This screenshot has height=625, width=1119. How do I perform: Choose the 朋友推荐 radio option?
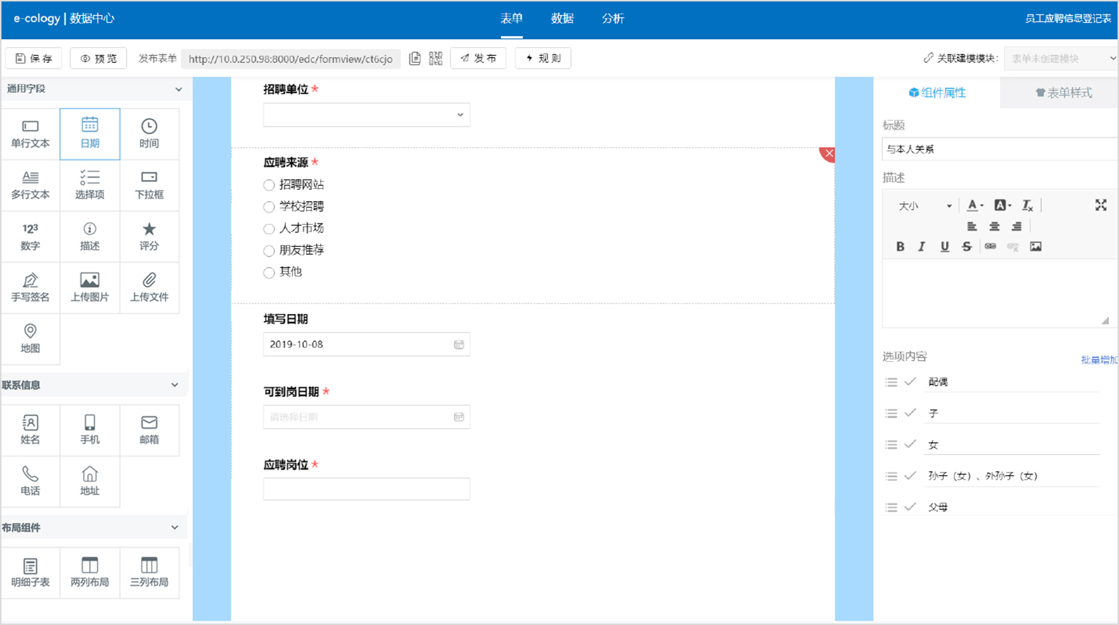click(x=269, y=251)
